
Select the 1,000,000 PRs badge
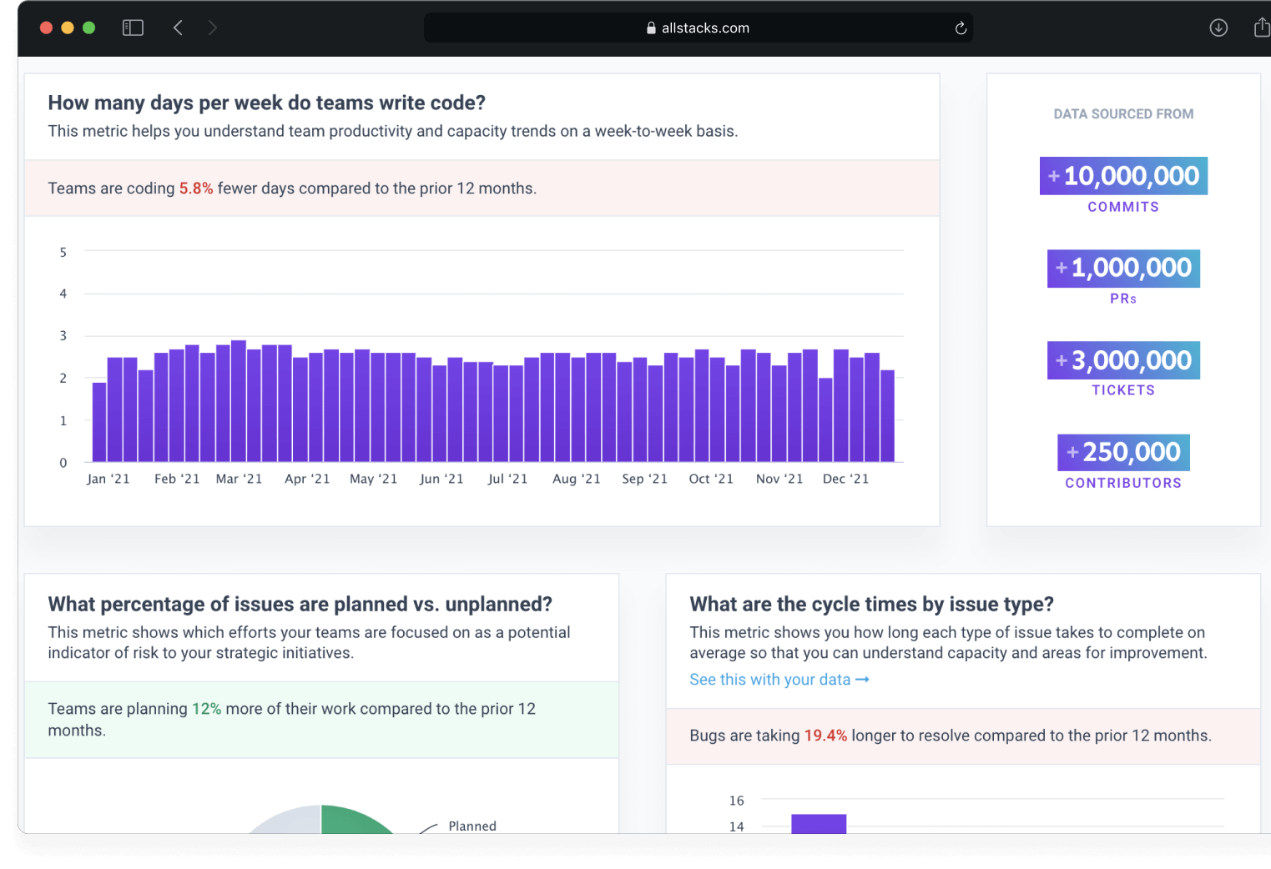[x=1122, y=269]
